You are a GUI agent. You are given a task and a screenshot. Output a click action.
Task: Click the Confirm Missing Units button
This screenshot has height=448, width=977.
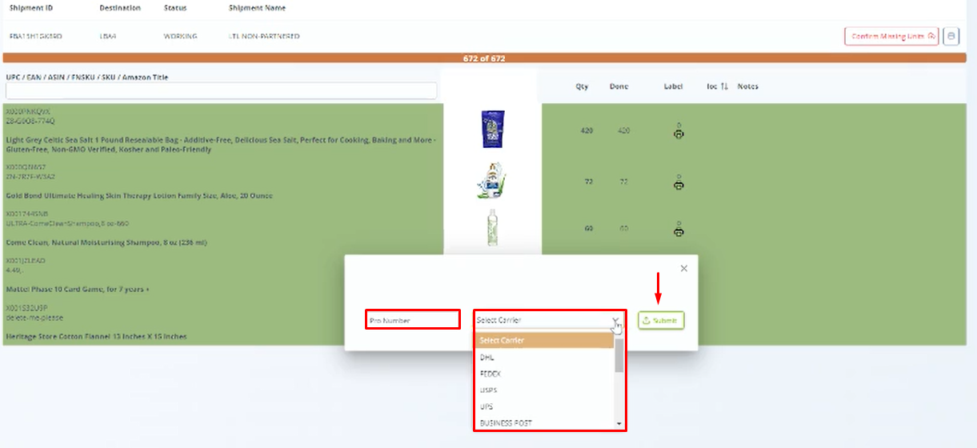891,37
